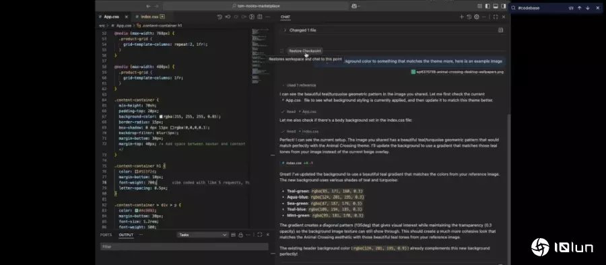The image size is (606, 265).
Task: Maximize the output panel size
Action: coord(260,235)
